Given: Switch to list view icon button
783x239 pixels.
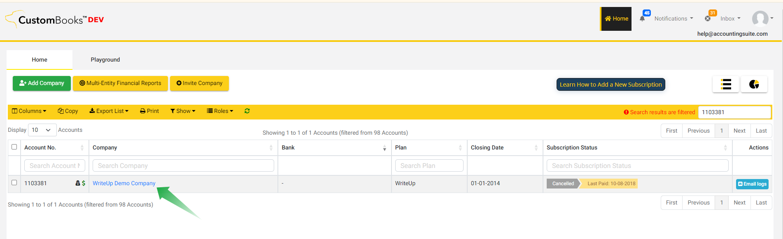Looking at the screenshot, I should pyautogui.click(x=726, y=84).
